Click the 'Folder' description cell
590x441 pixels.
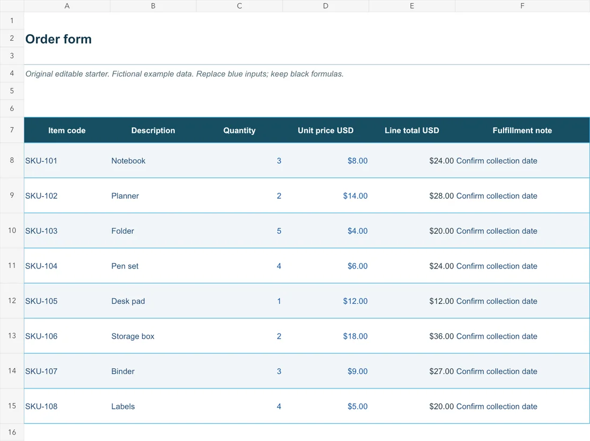(x=153, y=231)
